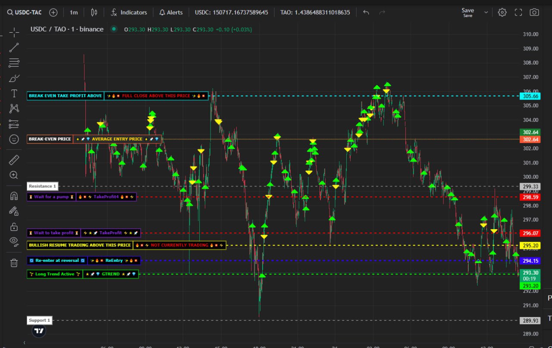552x348 pixels.
Task: Toggle lock all drawing tools
Action: coord(14,227)
